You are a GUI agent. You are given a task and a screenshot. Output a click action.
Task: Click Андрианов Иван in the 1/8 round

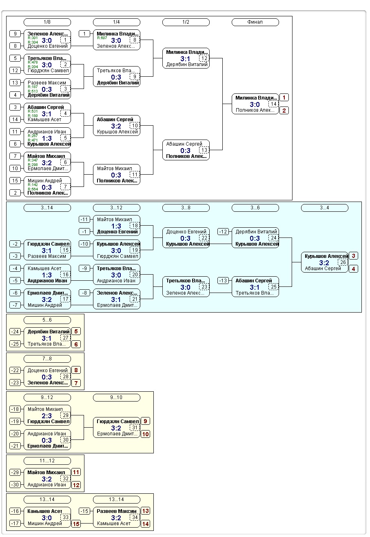[x=47, y=132]
